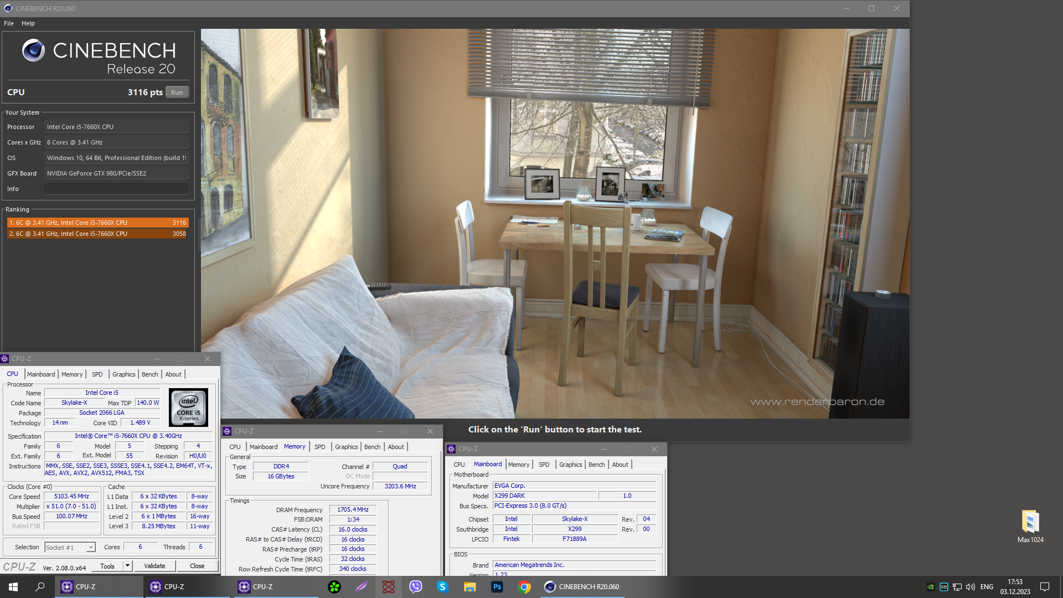Open SPD tab in CPU-Z Memory window
The width and height of the screenshot is (1063, 598).
pos(320,447)
